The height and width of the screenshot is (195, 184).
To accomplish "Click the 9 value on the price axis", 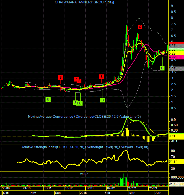I will pyautogui.click(x=172, y=6).
